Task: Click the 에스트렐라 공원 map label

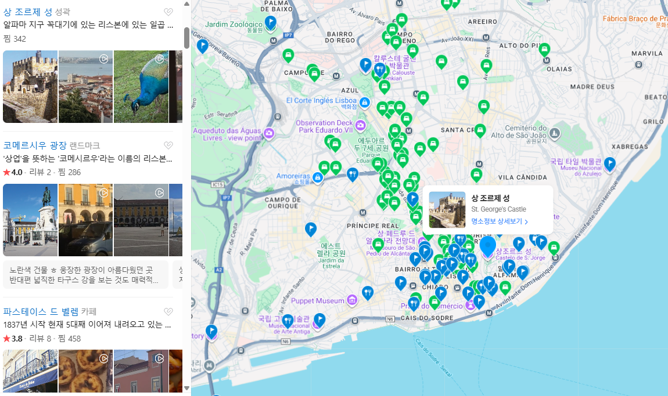Action: [x=331, y=249]
